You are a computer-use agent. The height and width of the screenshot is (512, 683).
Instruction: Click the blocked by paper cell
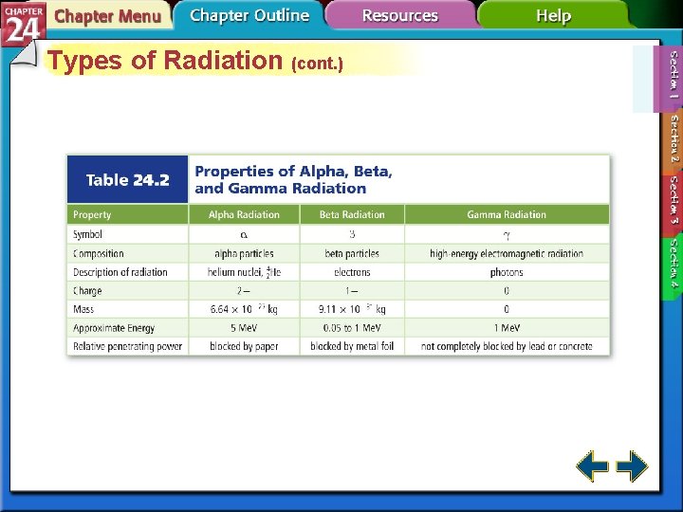point(244,347)
